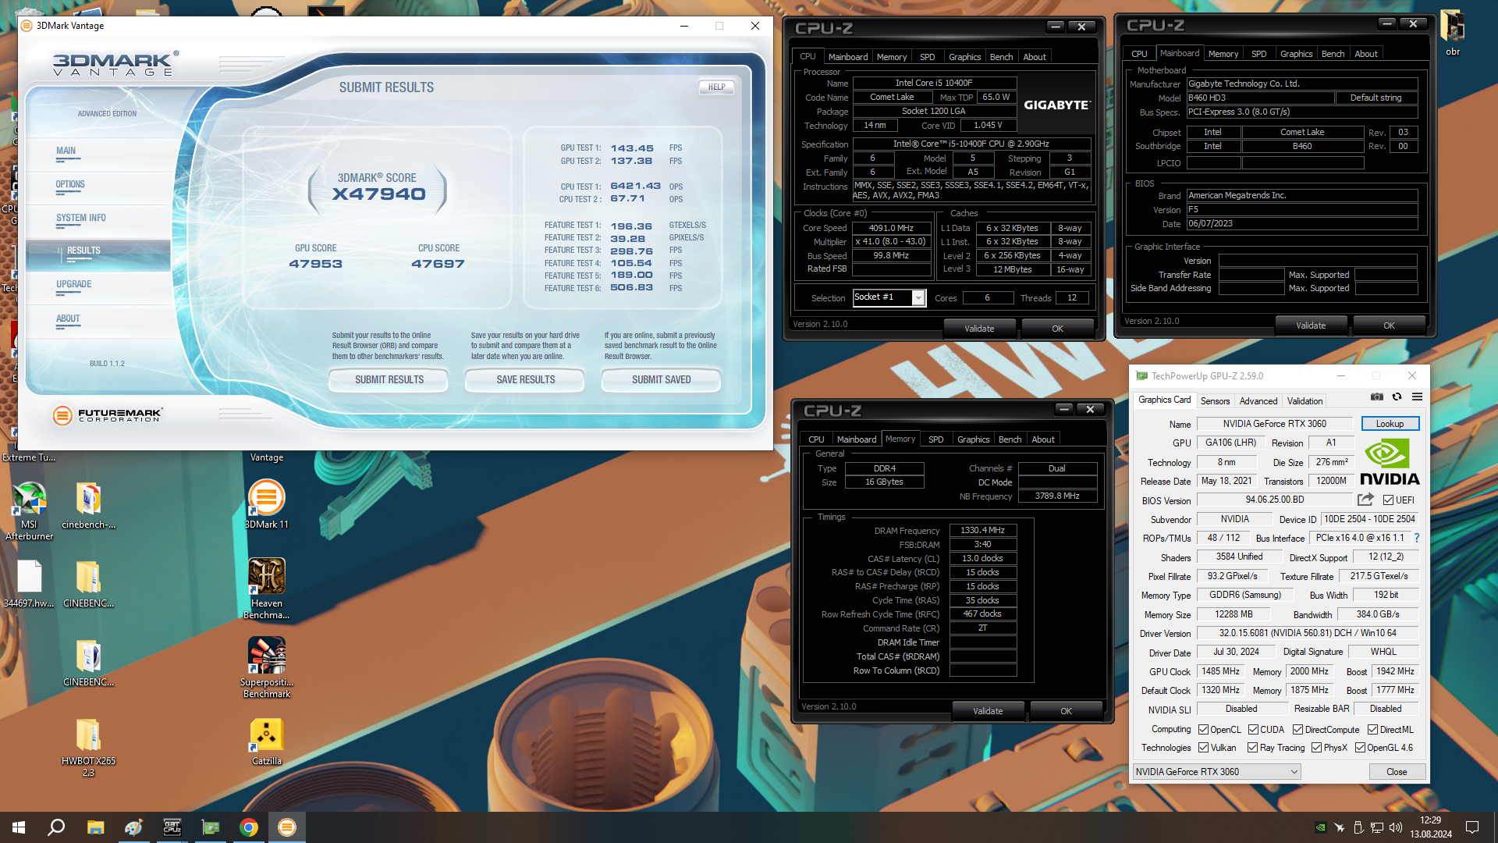This screenshot has width=1498, height=843.
Task: Open the GPU selector dropdown in GPU-Z
Action: (x=1216, y=772)
